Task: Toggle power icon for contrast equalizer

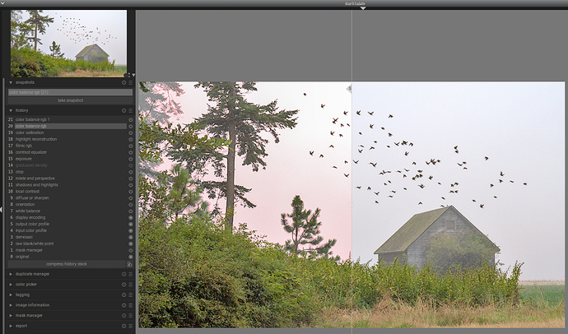Action: (130, 152)
